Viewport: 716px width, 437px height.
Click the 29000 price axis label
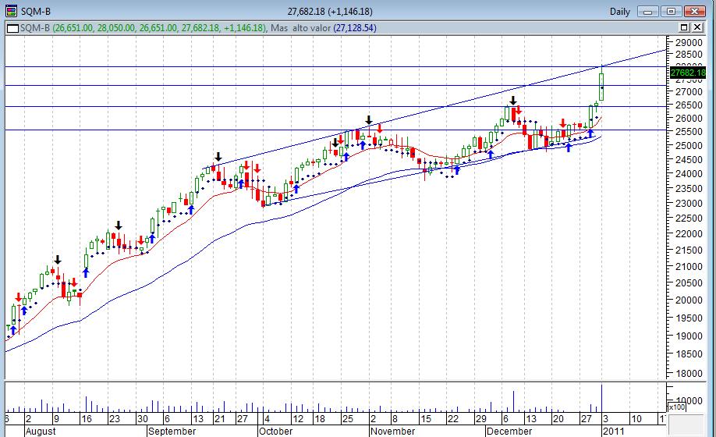[x=689, y=42]
